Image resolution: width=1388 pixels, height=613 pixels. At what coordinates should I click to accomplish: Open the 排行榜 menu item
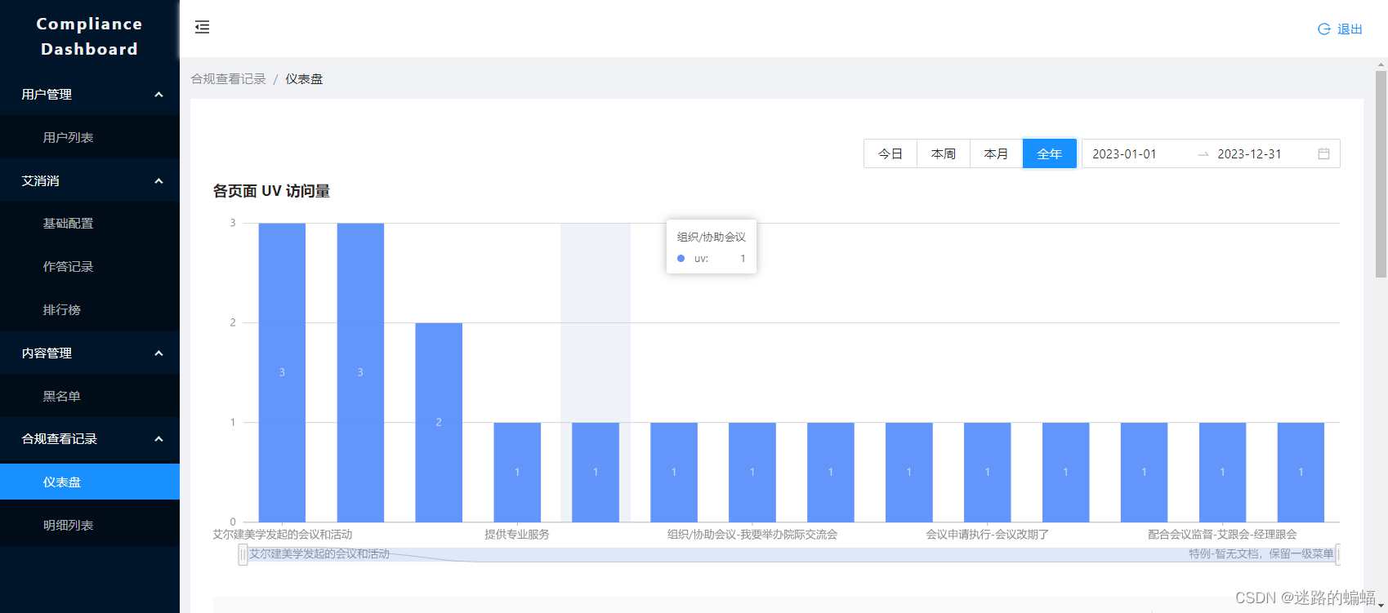point(90,309)
